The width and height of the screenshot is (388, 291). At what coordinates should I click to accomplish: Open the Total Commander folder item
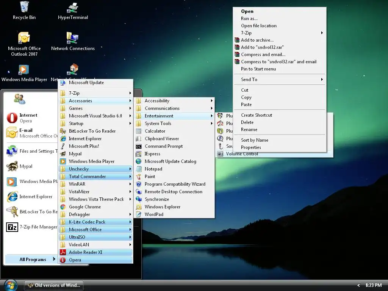95,177
